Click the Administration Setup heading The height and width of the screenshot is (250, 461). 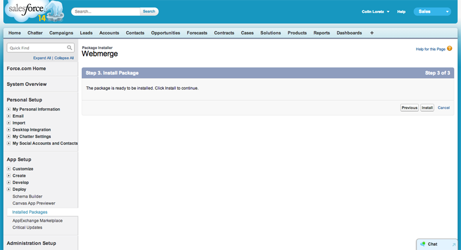pyautogui.click(x=31, y=243)
